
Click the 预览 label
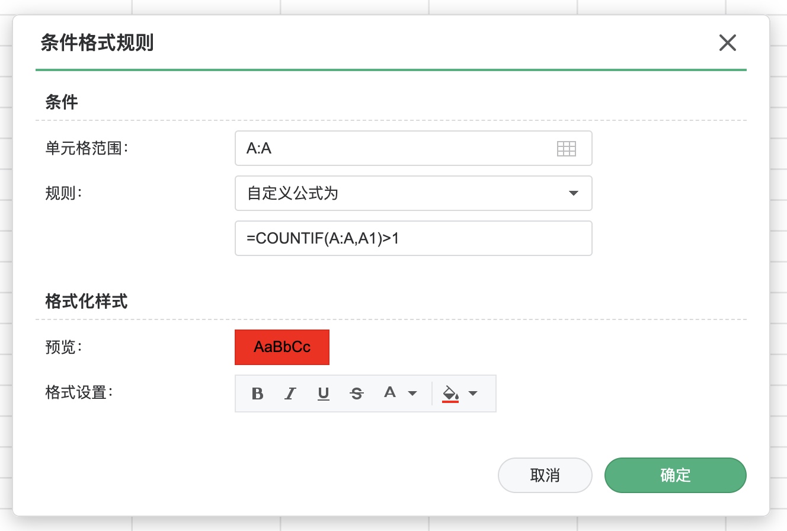tap(62, 347)
